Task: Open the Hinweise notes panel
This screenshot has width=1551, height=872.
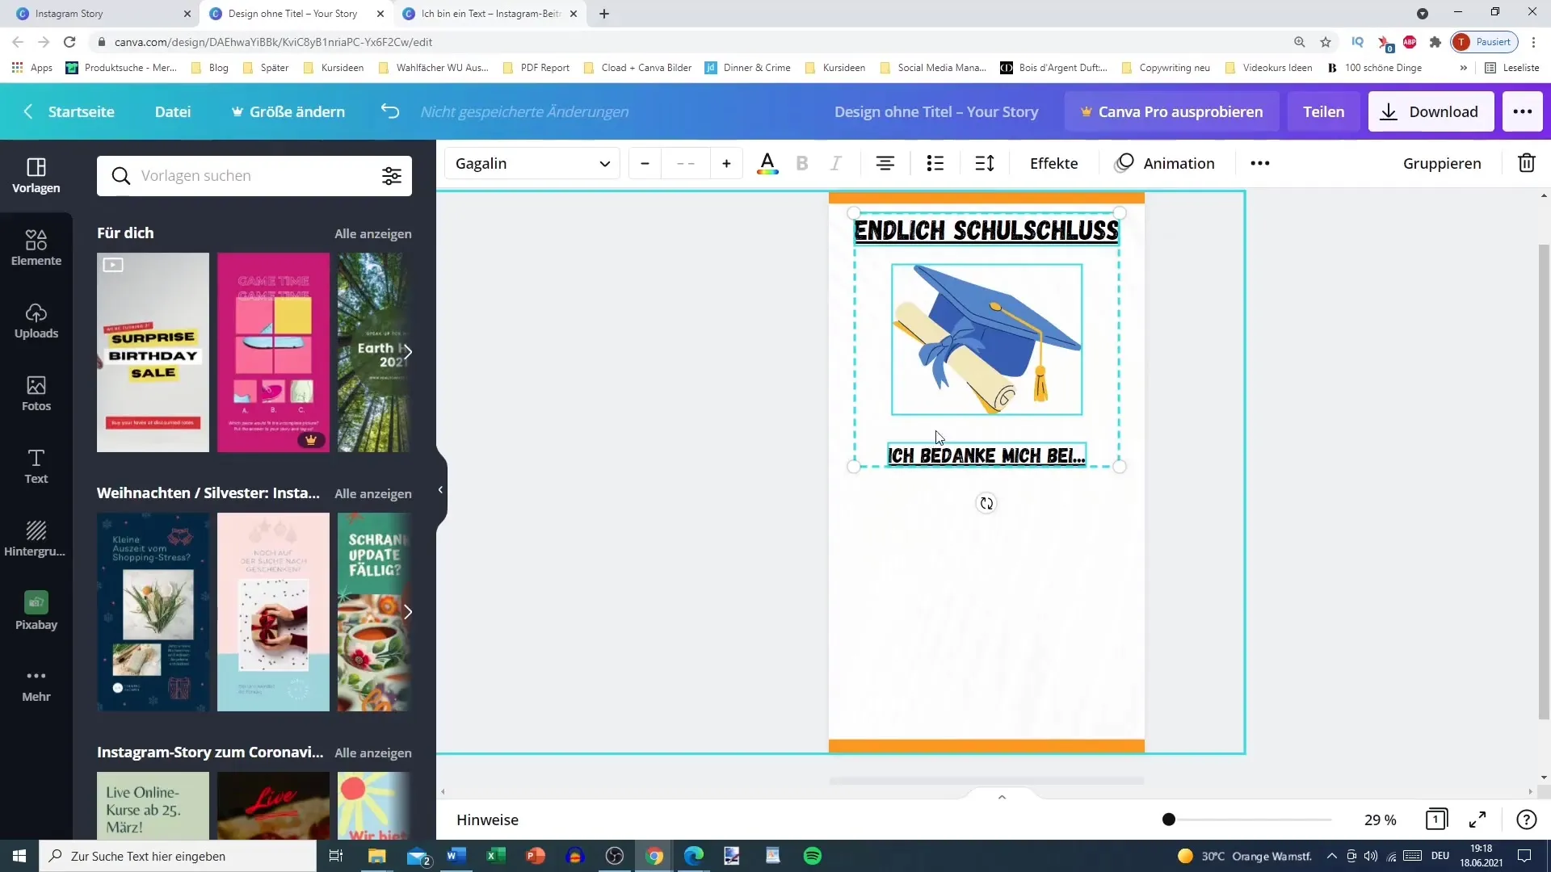Action: tap(487, 820)
